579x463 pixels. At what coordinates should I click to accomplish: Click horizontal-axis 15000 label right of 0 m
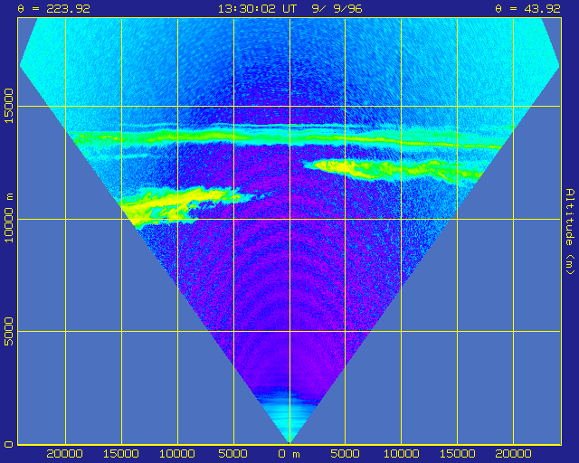point(457,454)
